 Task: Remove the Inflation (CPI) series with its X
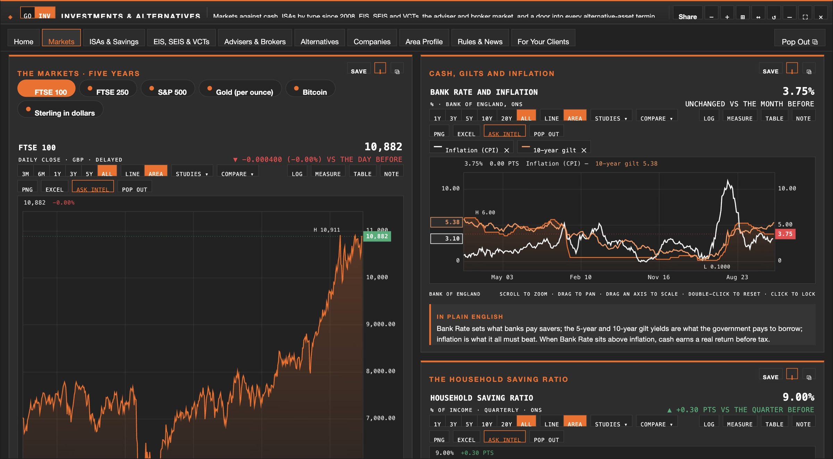point(506,150)
